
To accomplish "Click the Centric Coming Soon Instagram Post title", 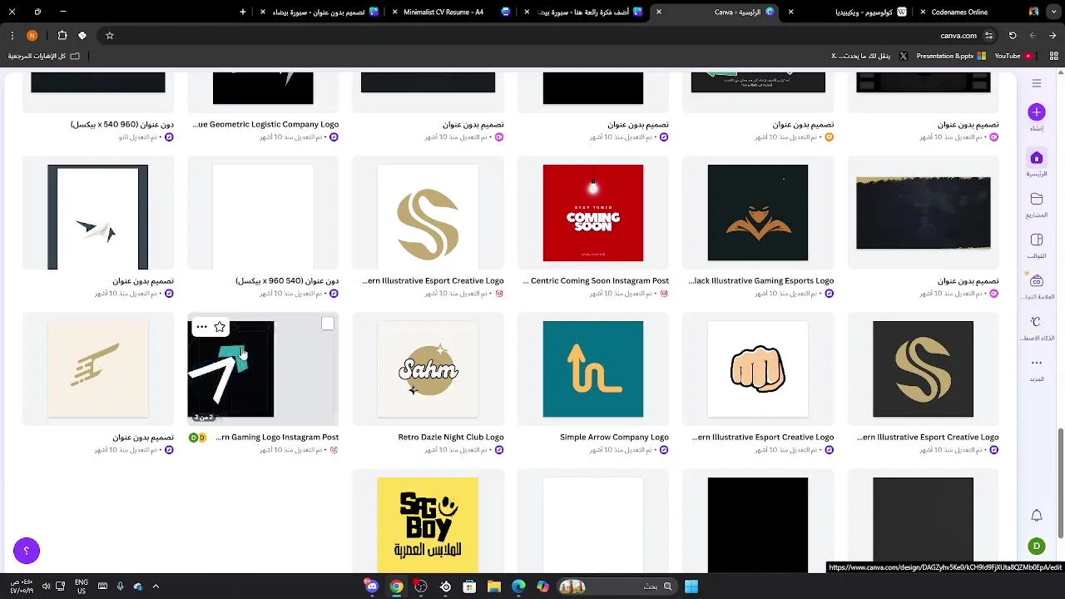I will coord(596,280).
